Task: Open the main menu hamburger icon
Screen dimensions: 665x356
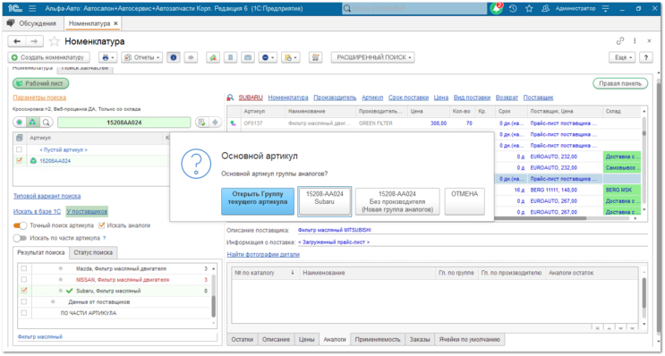Action: [32, 8]
